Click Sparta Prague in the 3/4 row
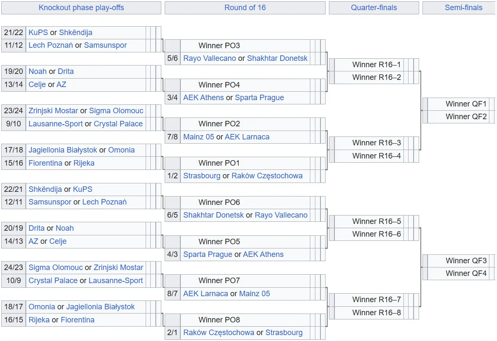497x341 pixels. click(x=260, y=98)
